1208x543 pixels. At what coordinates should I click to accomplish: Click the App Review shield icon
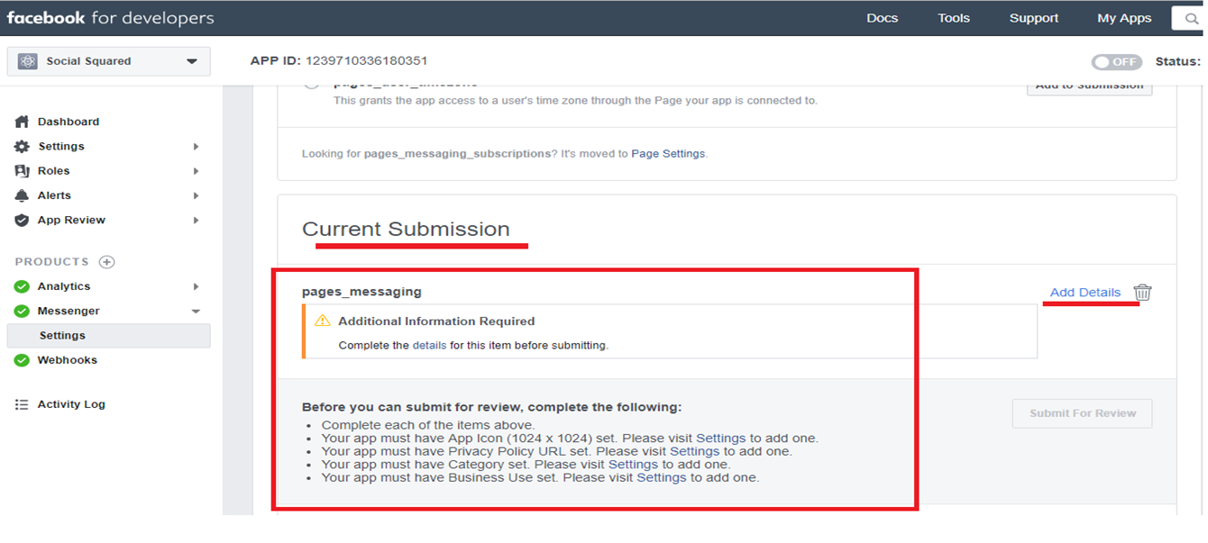coord(23,221)
